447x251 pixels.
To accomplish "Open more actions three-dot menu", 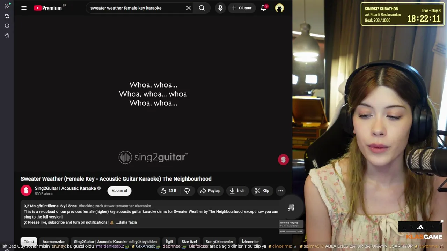I will pyautogui.click(x=280, y=191).
